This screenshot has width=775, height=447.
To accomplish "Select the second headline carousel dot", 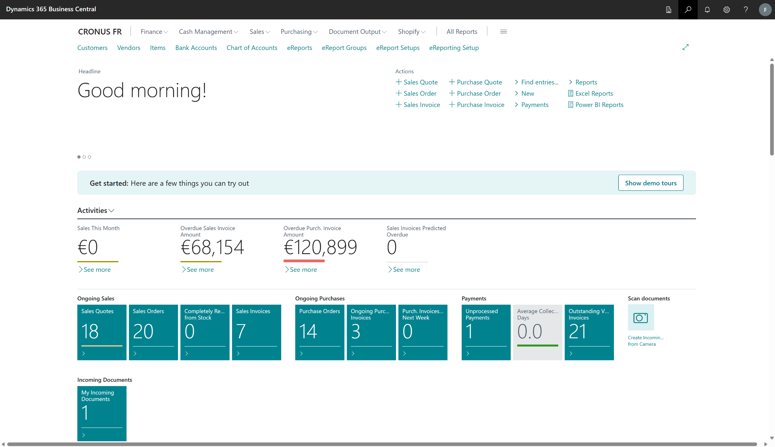I will tap(84, 157).
